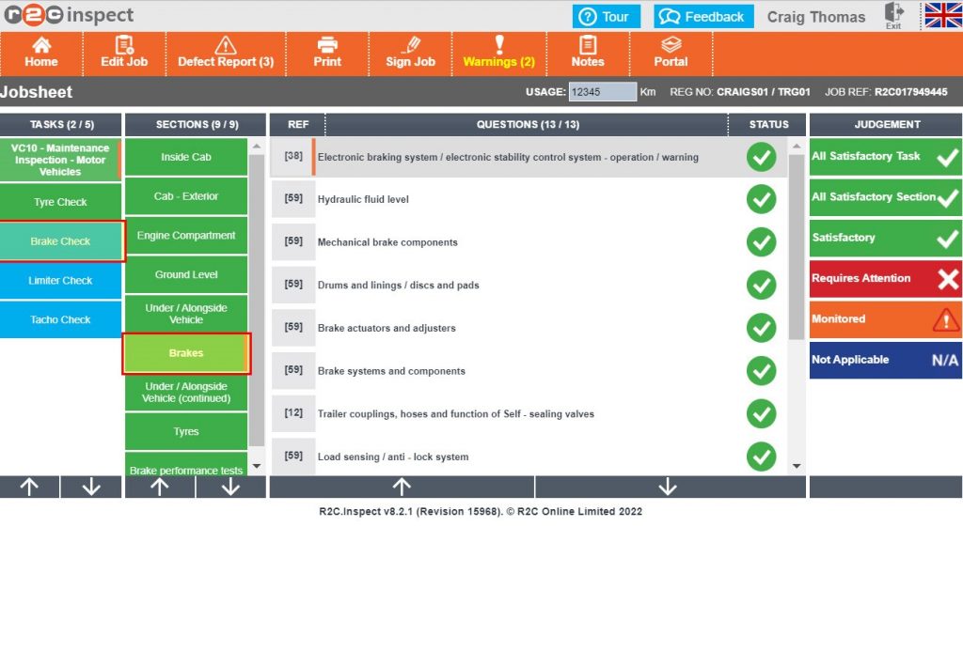Start the Tour from the header
This screenshot has height=666, width=963.
tap(606, 16)
